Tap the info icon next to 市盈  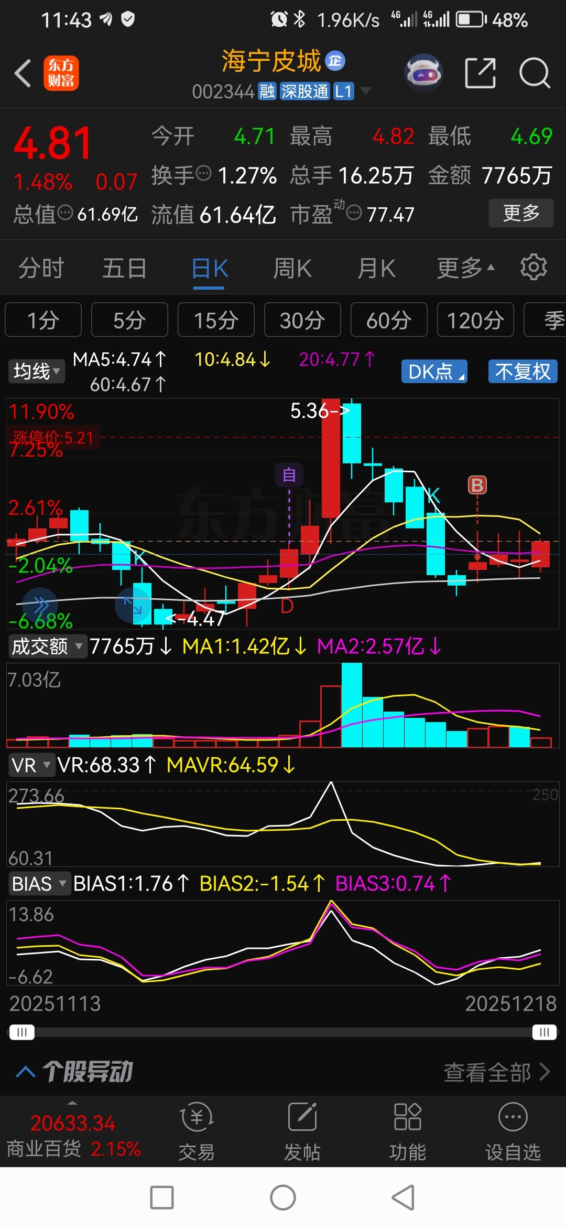tap(354, 213)
